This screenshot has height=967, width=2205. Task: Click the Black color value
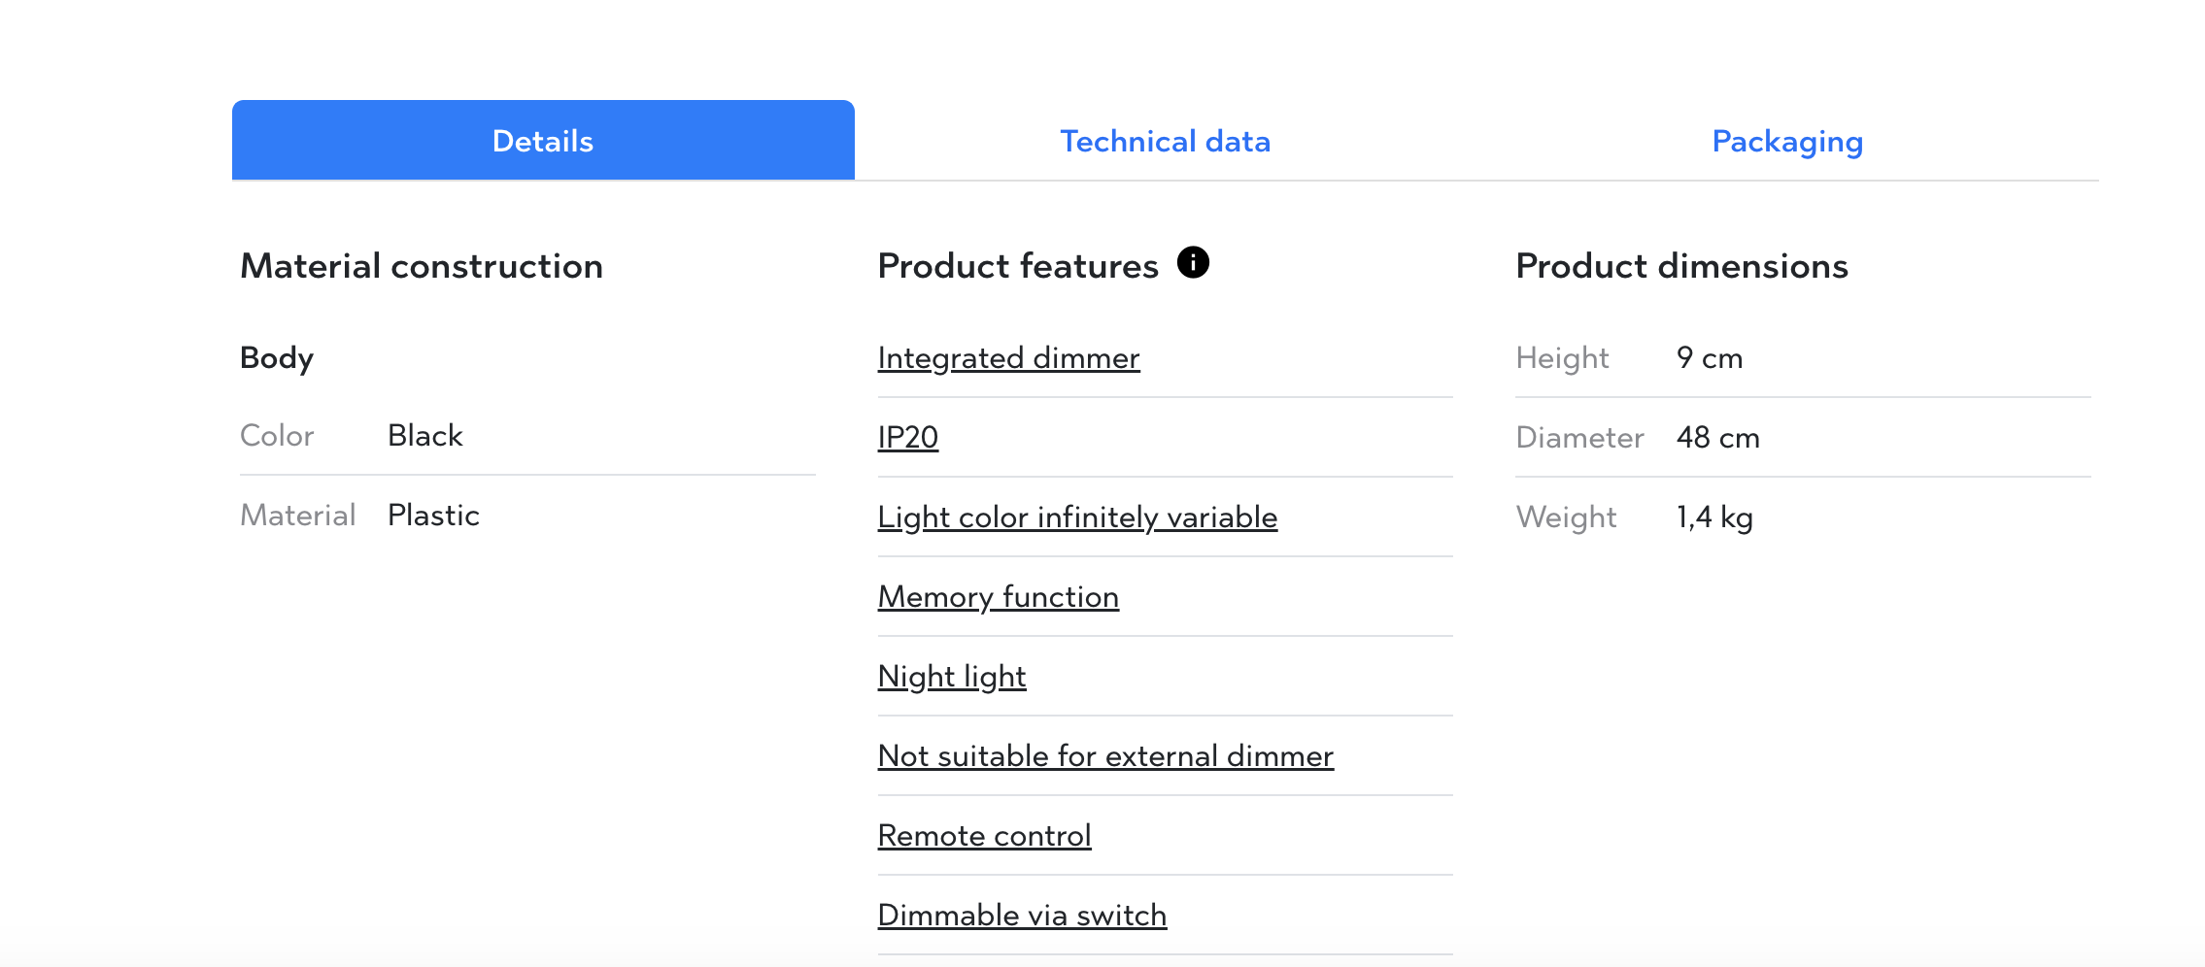point(424,436)
